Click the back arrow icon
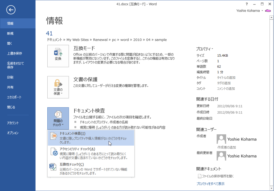Image resolution: width=274 pixels, height=191 pixels. [x=11, y=10]
